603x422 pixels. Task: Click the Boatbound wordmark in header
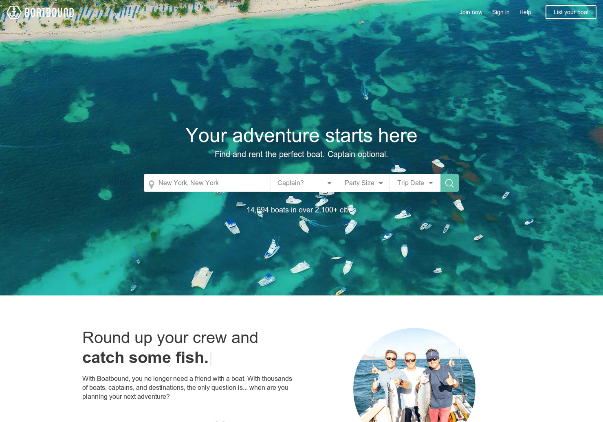[49, 13]
